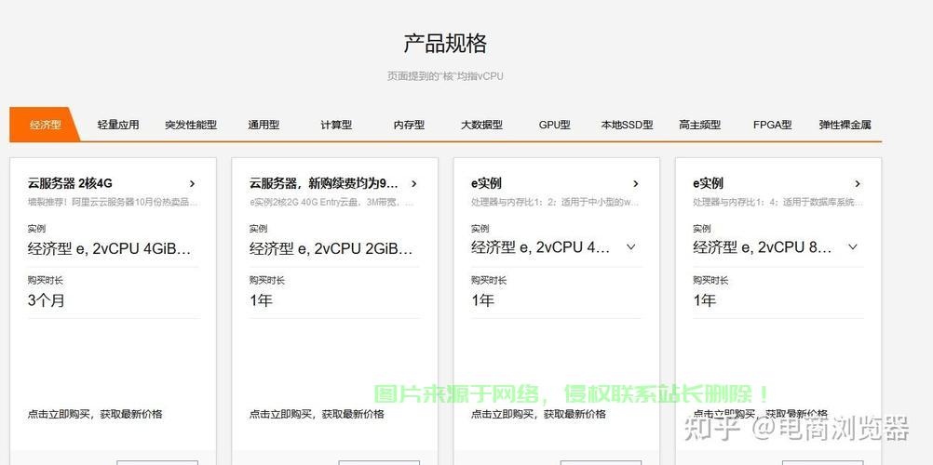Click 1年 duration in the 2vCPU 8 card
Screen dimensions: 933x465
705,300
